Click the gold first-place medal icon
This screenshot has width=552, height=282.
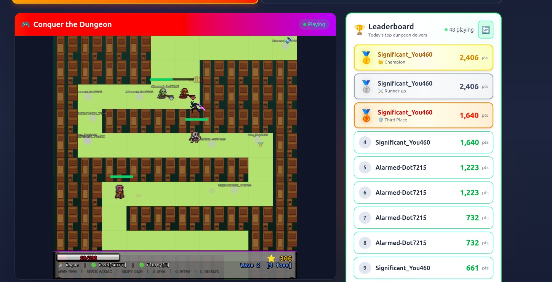[x=366, y=58]
